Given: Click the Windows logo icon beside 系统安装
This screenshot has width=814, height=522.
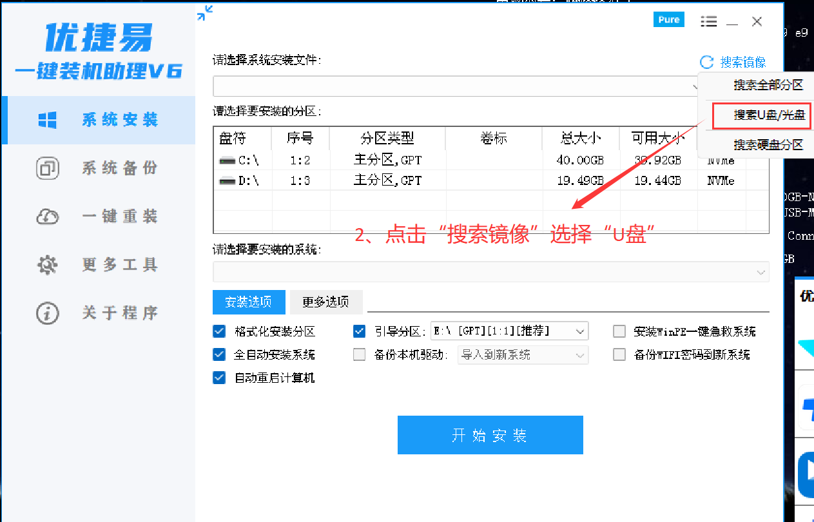Looking at the screenshot, I should (48, 120).
